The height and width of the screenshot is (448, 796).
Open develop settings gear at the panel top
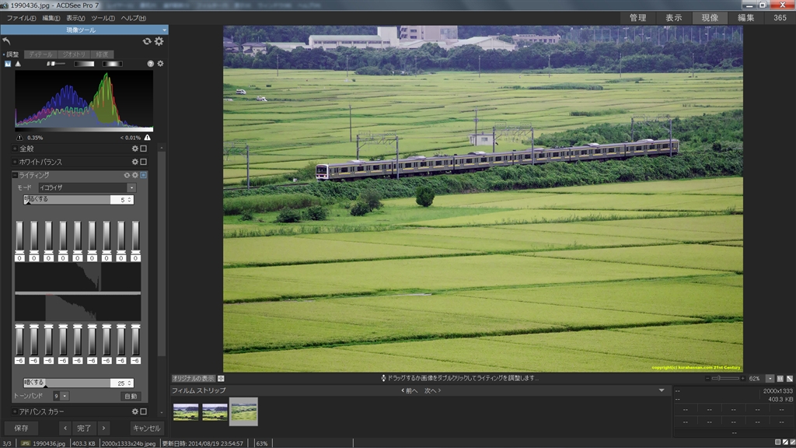tap(159, 41)
